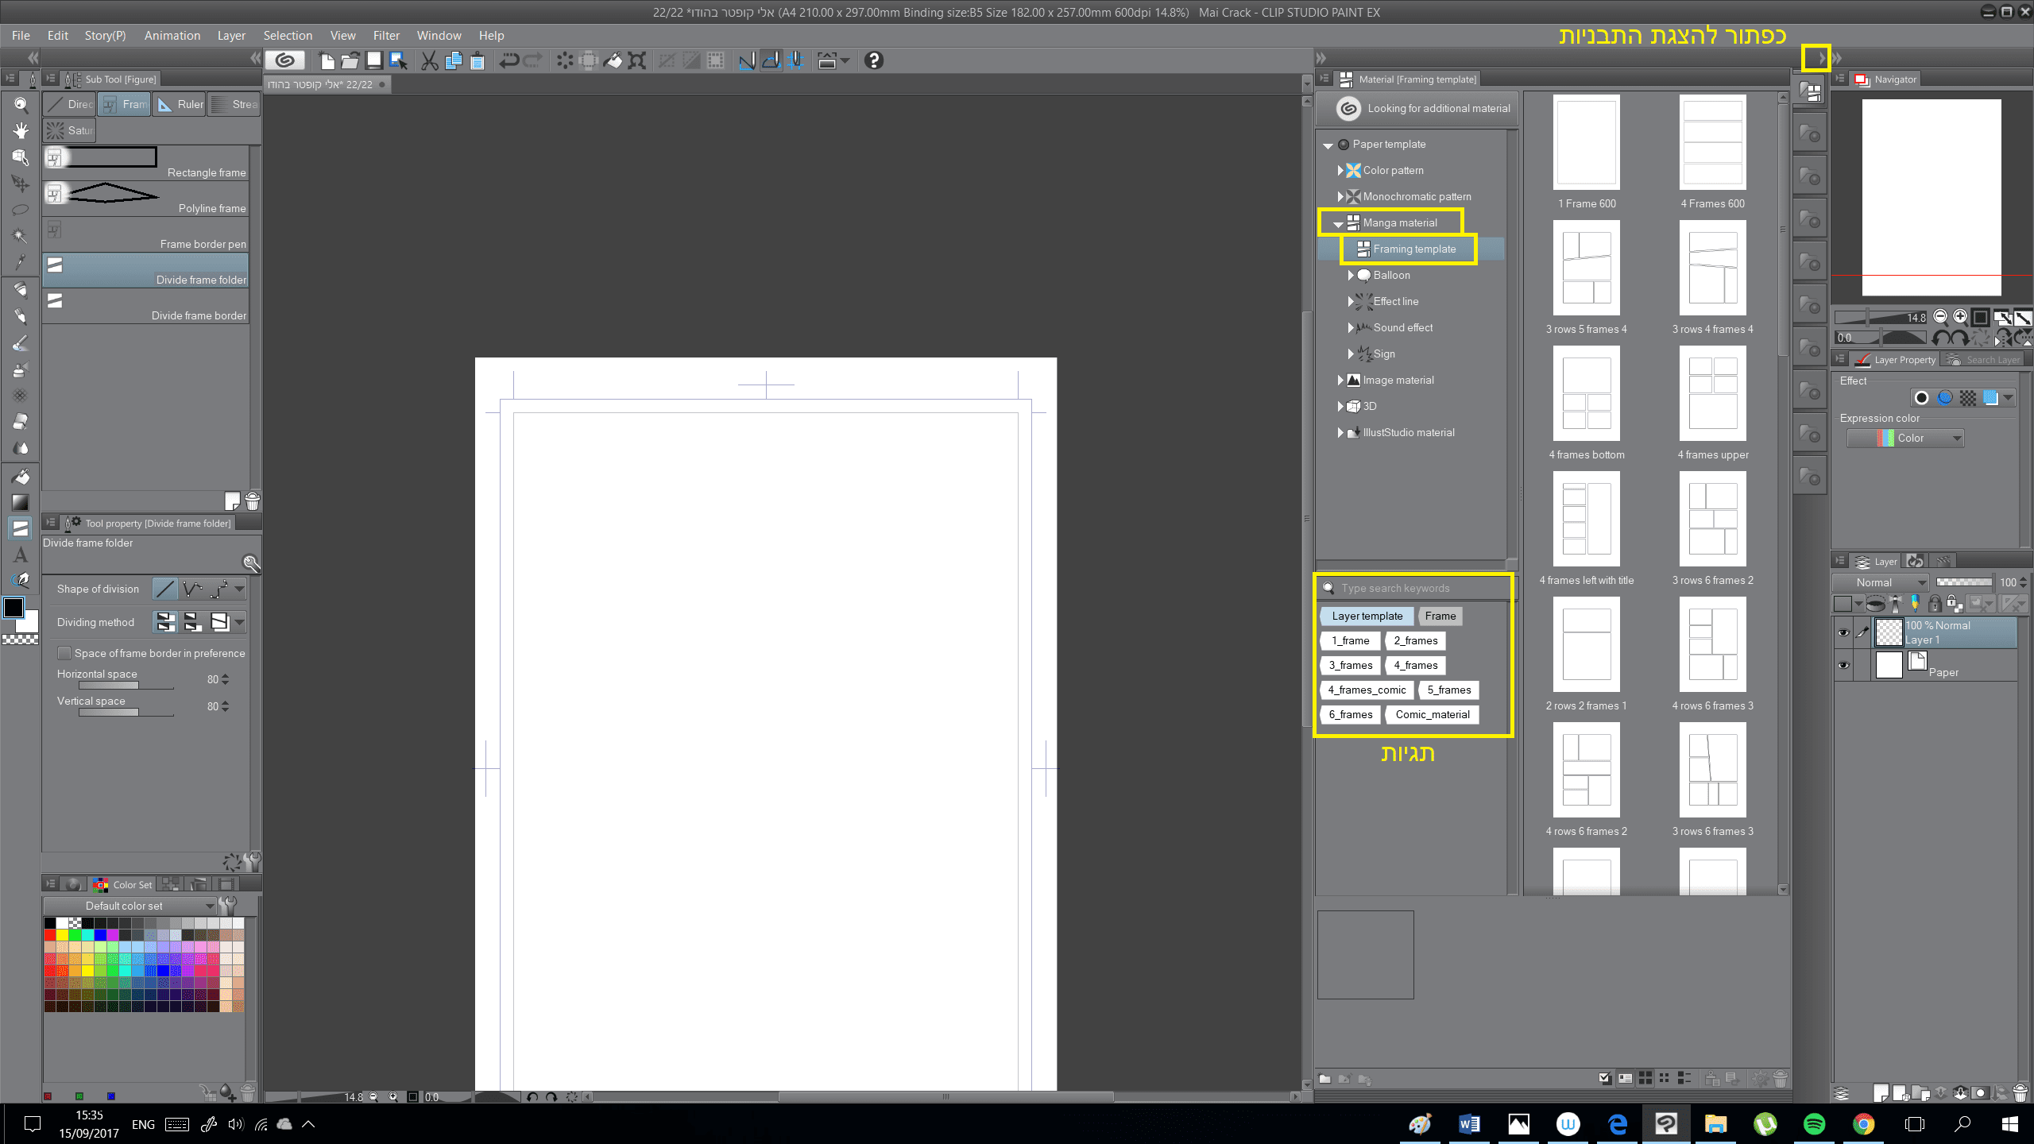
Task: Select the Text tool
Action: (x=21, y=555)
